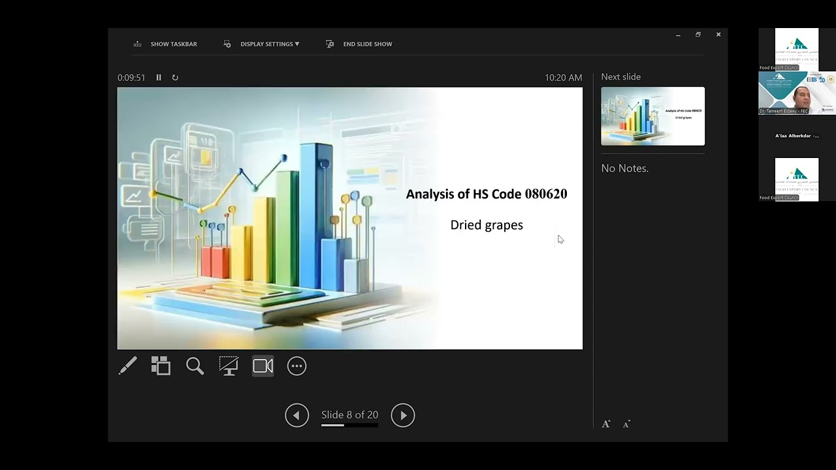Pause the presentation timer
Image resolution: width=836 pixels, height=470 pixels.
pos(159,77)
